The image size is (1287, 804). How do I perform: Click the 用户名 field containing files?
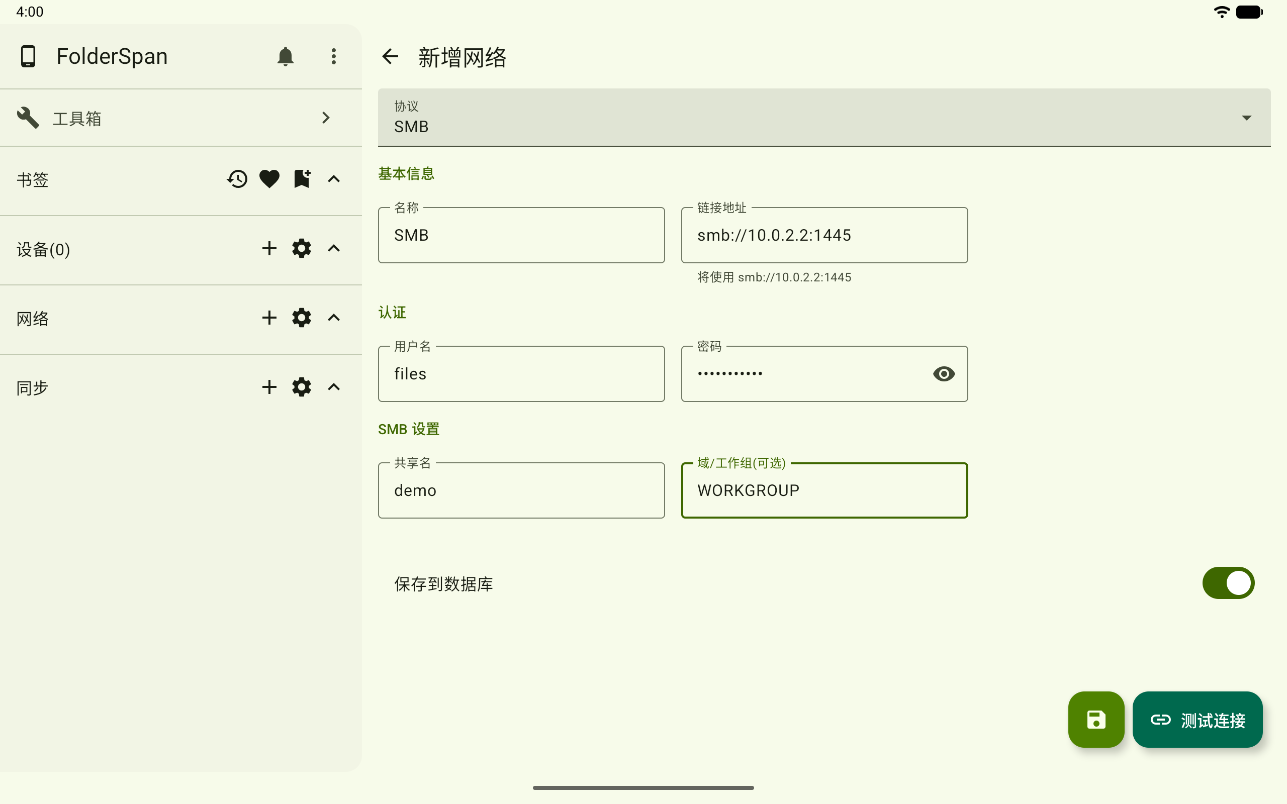click(x=521, y=374)
